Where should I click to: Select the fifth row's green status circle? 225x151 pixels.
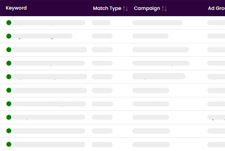tap(9, 77)
